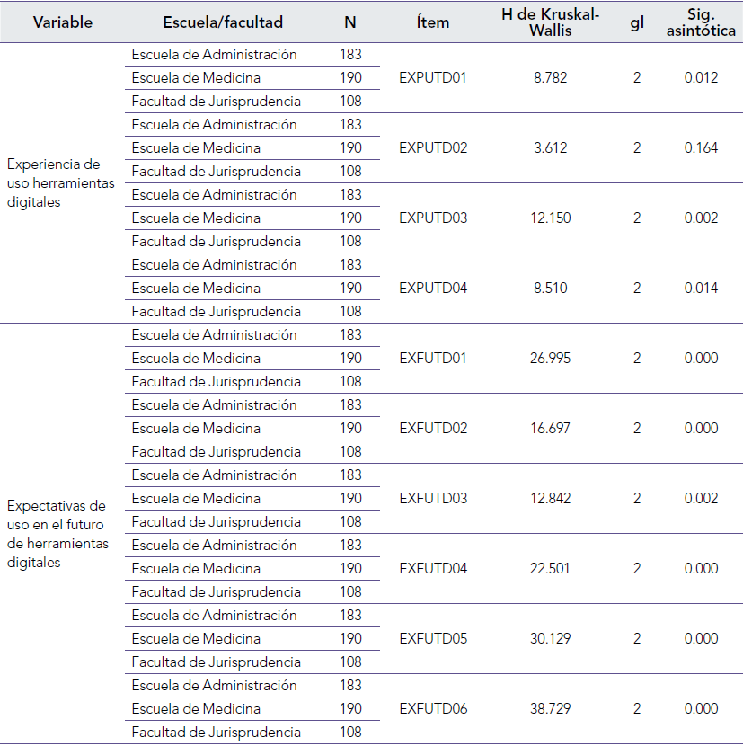Select the H value 12.150
Image resolution: width=743 pixels, height=746 pixels.
(550, 218)
